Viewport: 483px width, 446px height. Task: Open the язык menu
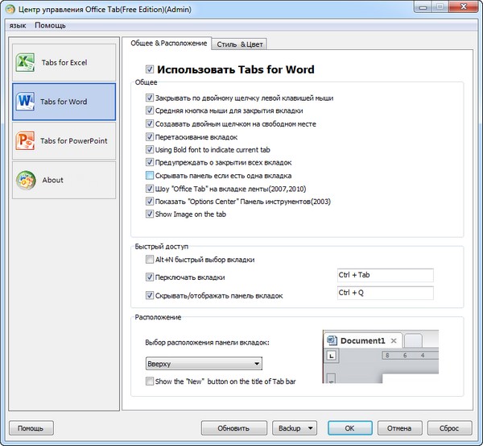pos(18,26)
